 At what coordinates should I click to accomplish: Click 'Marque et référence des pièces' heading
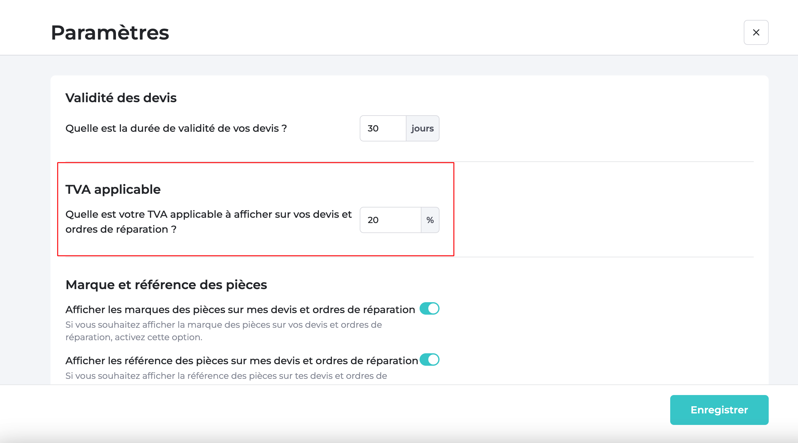[166, 285]
